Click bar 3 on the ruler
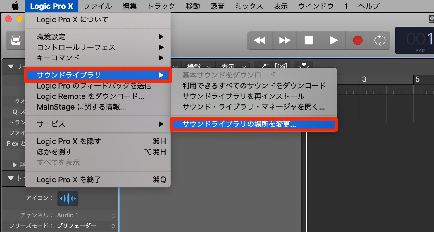 click(364, 79)
